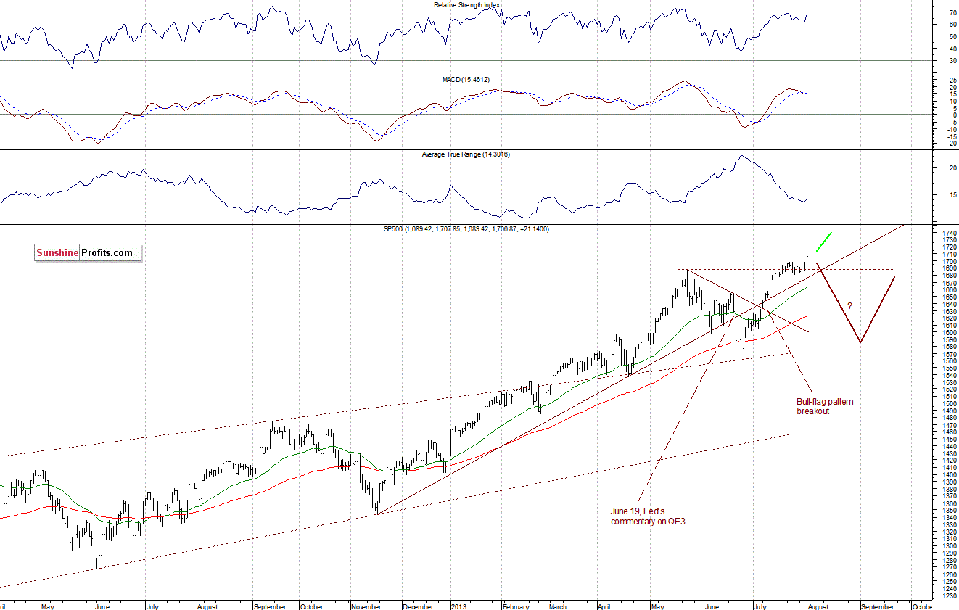The image size is (959, 610).
Task: Click the SunshineProfits.com logo
Action: [88, 252]
